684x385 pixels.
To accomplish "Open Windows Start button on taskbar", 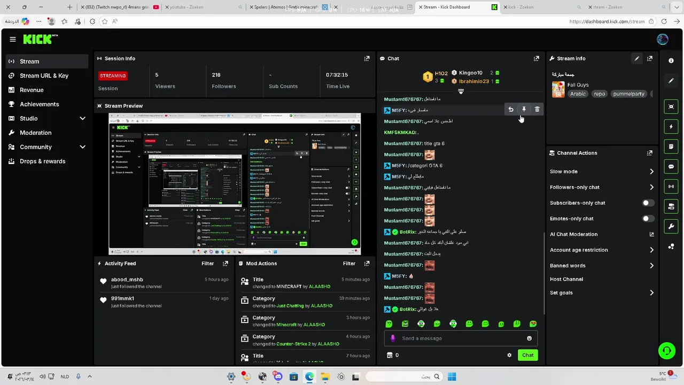I will [x=452, y=376].
